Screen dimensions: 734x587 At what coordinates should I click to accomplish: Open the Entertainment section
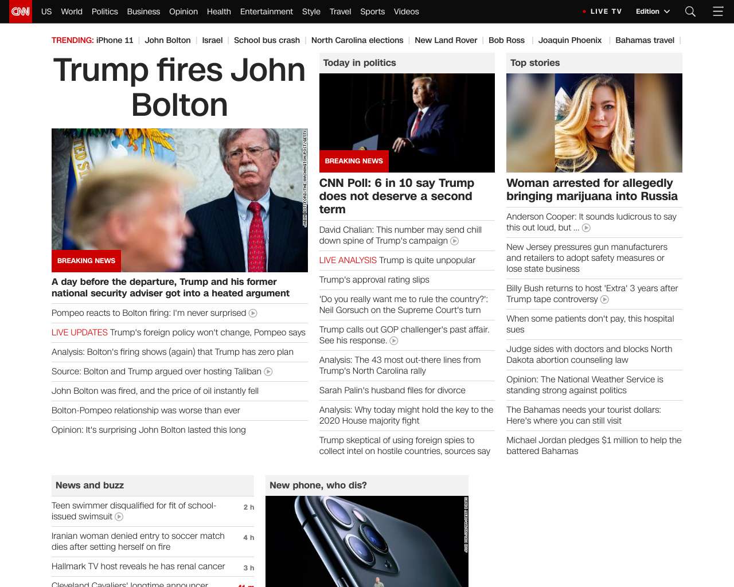(x=267, y=11)
